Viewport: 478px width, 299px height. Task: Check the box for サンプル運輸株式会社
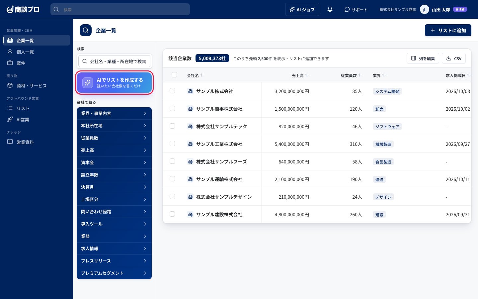coord(172,179)
